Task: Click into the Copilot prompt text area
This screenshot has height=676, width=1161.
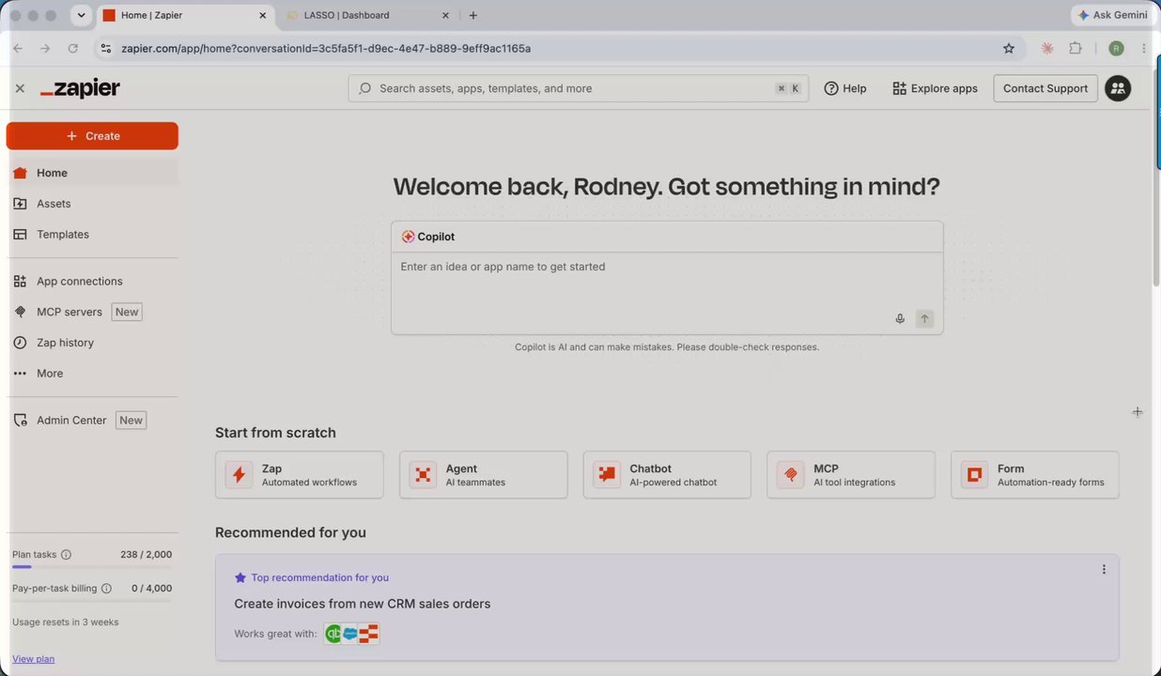Action: pyautogui.click(x=667, y=282)
